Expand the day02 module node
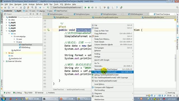The image size is (179, 101). point(6,25)
